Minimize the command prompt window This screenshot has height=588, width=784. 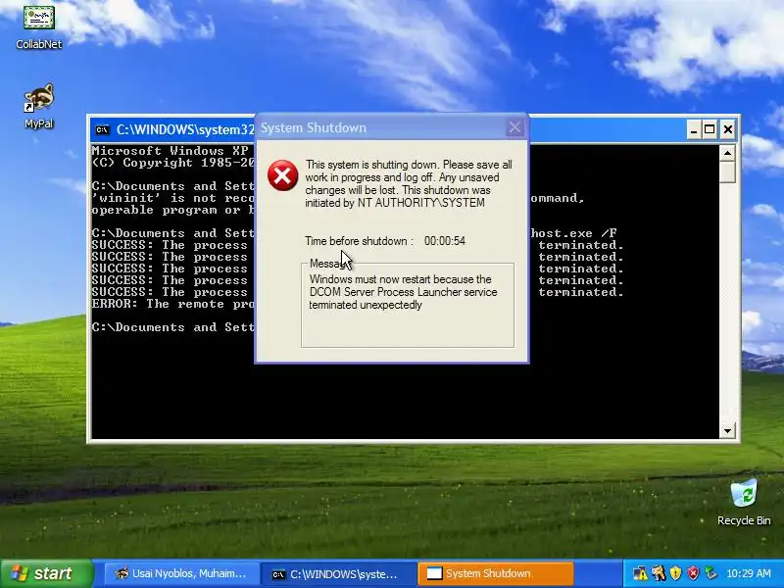[694, 130]
